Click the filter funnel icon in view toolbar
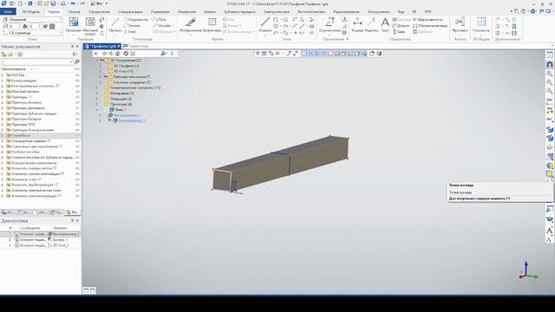The width and height of the screenshot is (555, 312). tap(258, 54)
